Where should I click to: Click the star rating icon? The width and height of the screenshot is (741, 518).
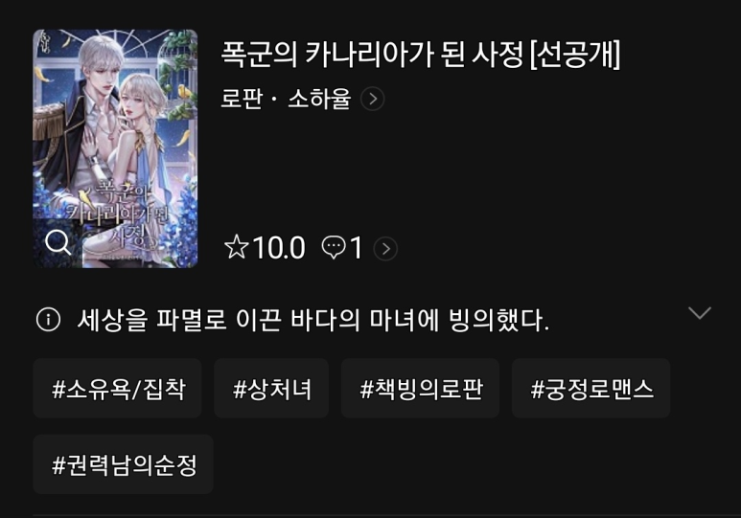tap(236, 247)
